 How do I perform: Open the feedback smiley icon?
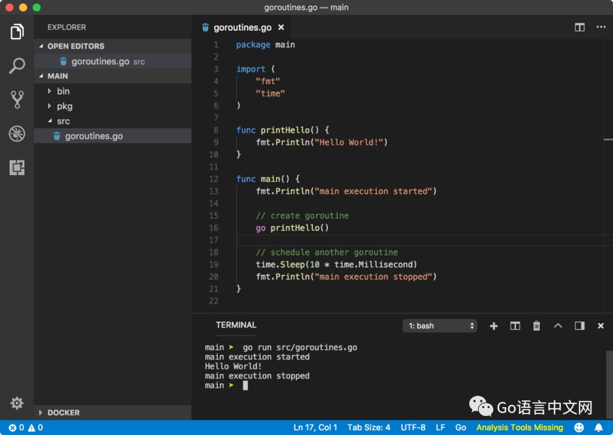[579, 428]
